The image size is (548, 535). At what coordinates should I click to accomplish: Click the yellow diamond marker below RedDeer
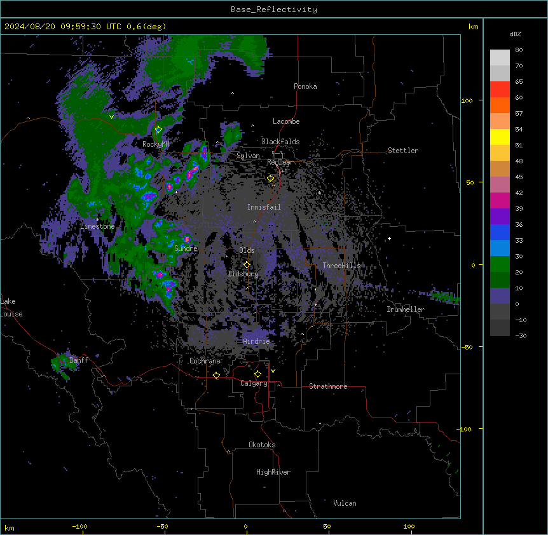point(271,179)
